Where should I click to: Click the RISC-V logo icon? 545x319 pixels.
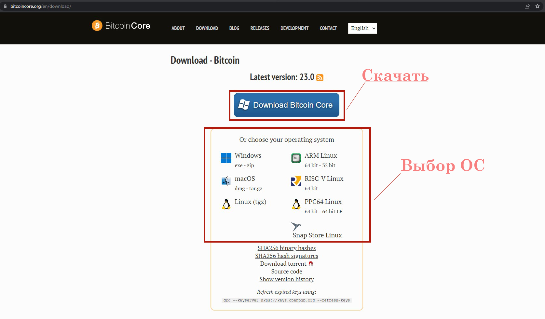click(x=296, y=181)
